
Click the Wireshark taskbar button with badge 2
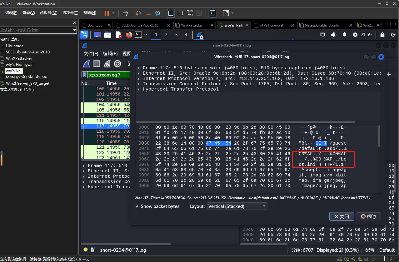[x=200, y=35]
